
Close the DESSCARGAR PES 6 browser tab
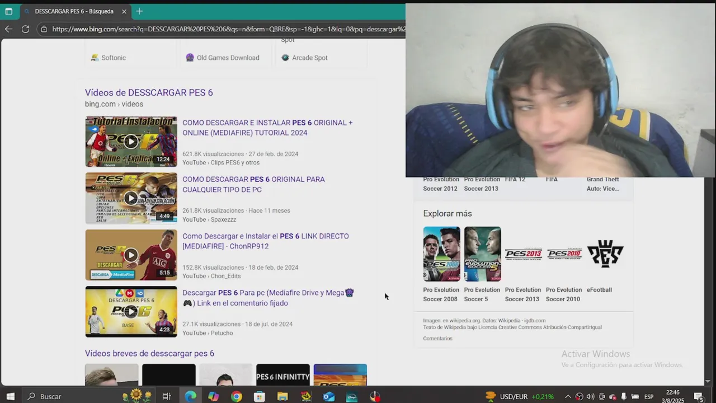[124, 11]
